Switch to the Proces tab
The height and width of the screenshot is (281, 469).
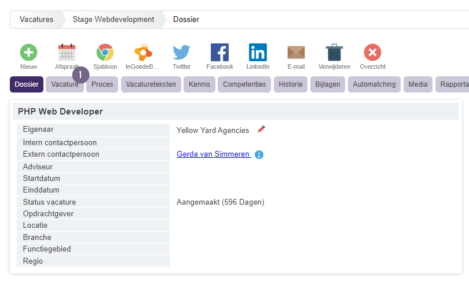pos(102,84)
